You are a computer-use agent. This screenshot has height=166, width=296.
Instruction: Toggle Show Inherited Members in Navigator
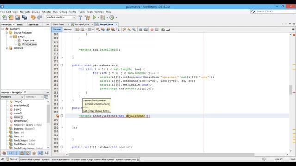click(4, 153)
